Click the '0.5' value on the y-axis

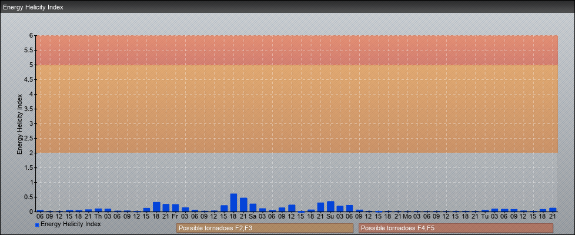pyautogui.click(x=29, y=197)
